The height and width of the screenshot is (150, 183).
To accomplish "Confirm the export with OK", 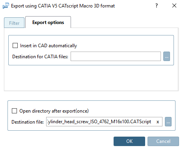I will 129,141.
